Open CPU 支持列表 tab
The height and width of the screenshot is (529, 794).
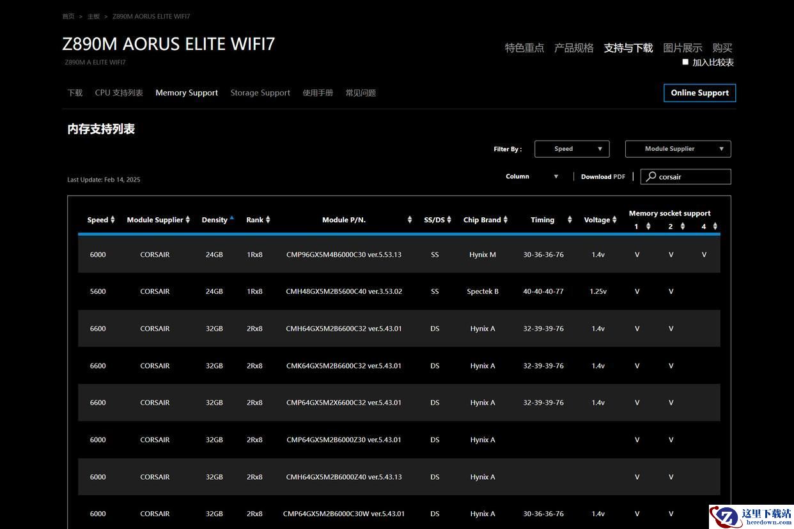(x=119, y=93)
